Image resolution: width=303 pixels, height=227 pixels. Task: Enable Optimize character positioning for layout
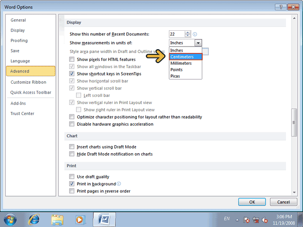[x=71, y=117]
